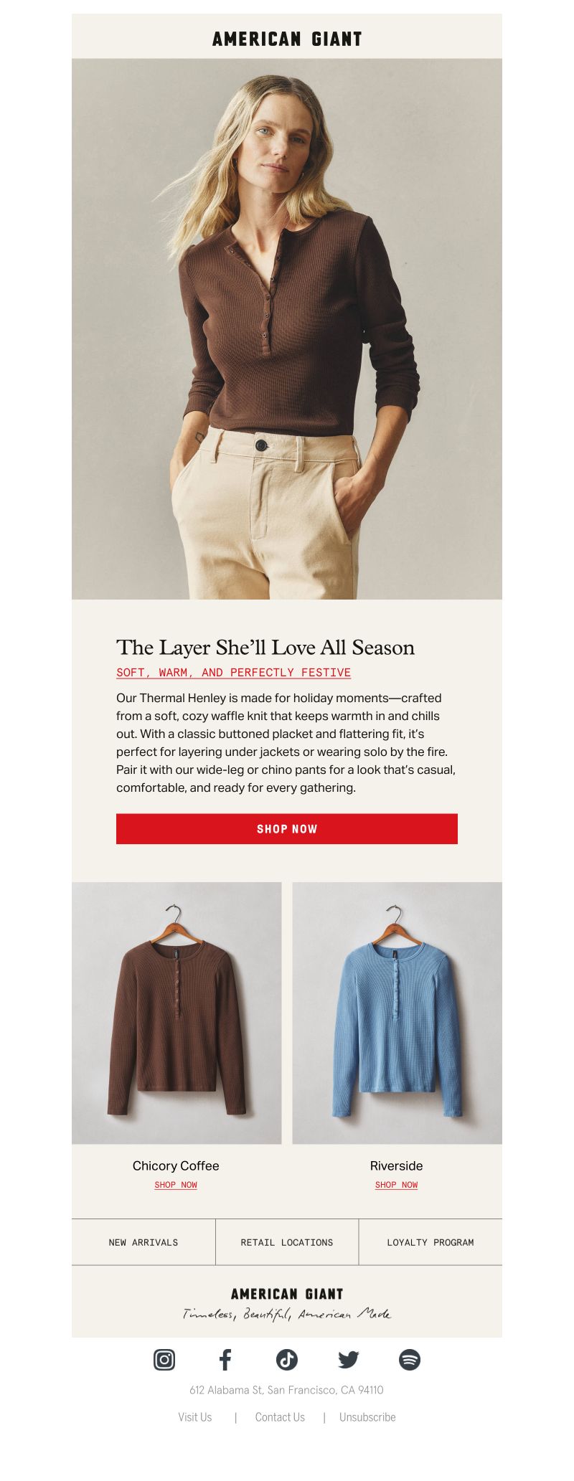Open the Loyalty Program navigation item
574x1481 pixels.
(430, 1242)
